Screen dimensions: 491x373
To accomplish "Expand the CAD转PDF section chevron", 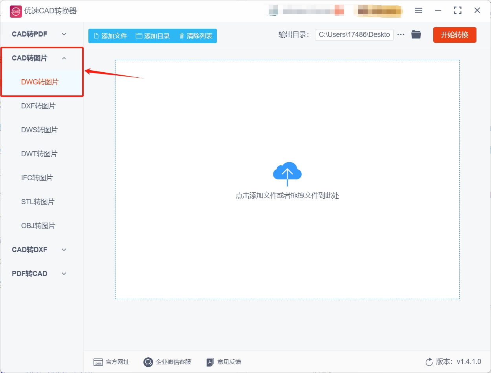I will click(x=64, y=34).
